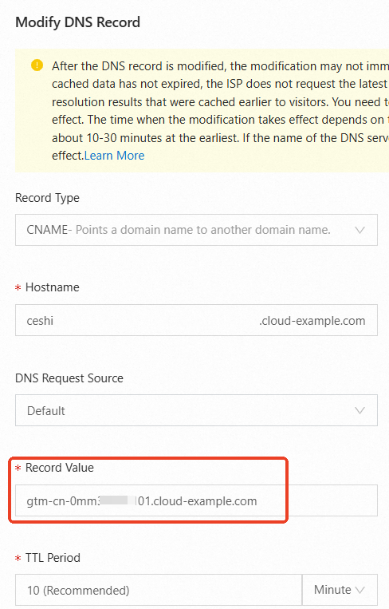389x609 pixels.
Task: Click the yellow notice banner text
Action: [220, 111]
